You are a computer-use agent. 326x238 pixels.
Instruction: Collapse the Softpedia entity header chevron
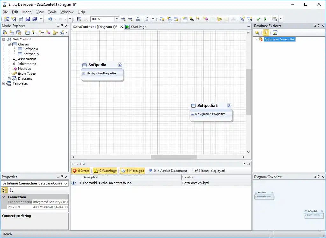coord(120,65)
